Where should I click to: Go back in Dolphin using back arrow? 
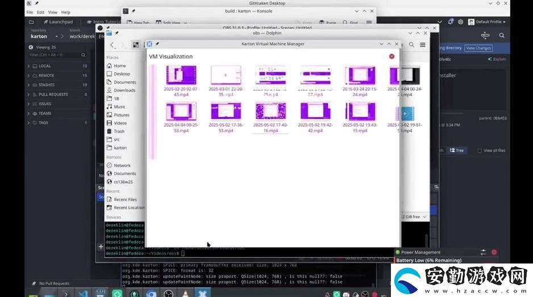pyautogui.click(x=112, y=45)
